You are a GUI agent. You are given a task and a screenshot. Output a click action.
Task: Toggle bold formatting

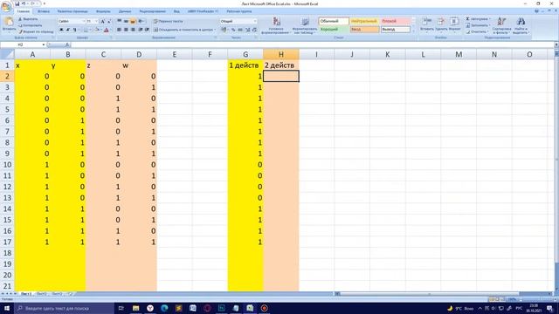coord(61,30)
